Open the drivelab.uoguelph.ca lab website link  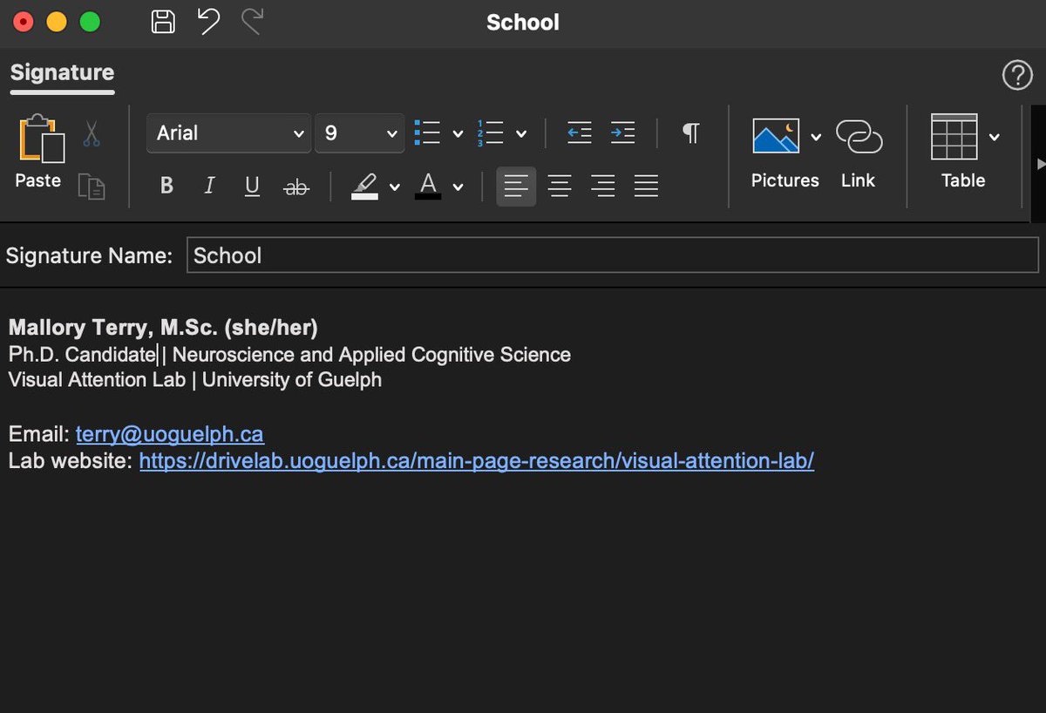click(x=477, y=461)
